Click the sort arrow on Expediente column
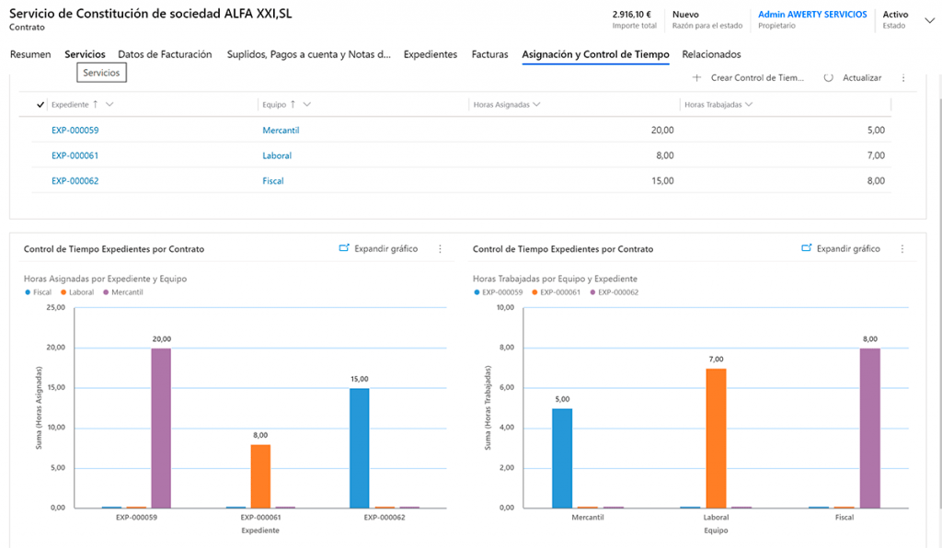Viewport: 942px width, 548px height. pyautogui.click(x=95, y=105)
